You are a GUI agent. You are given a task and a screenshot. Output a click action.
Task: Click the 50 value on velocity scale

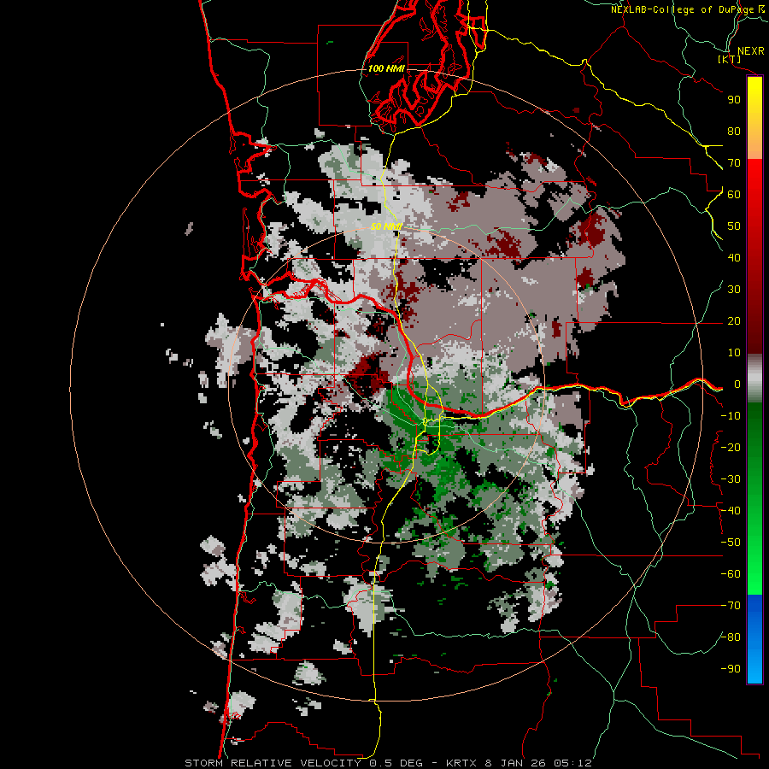(x=734, y=226)
